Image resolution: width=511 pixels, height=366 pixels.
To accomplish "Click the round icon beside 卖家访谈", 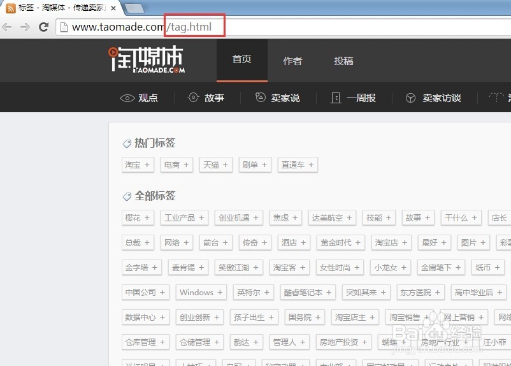I will point(410,98).
